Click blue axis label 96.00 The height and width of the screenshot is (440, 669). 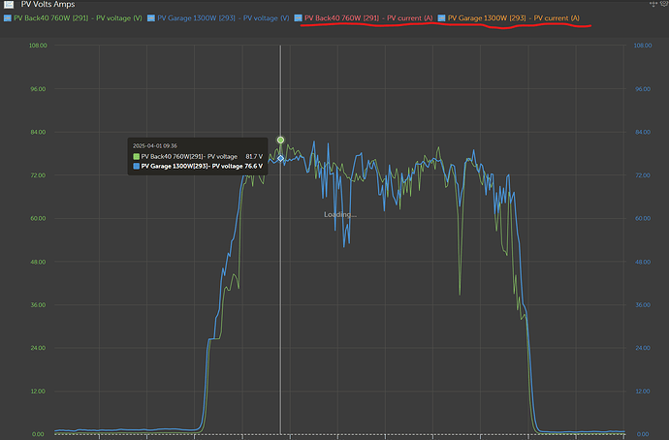point(643,89)
